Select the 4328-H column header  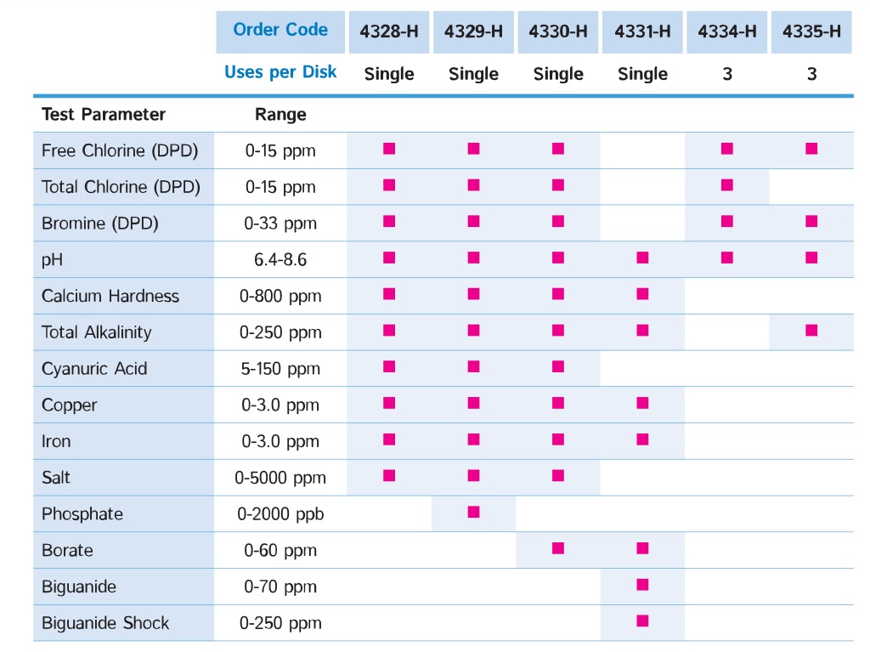[389, 32]
